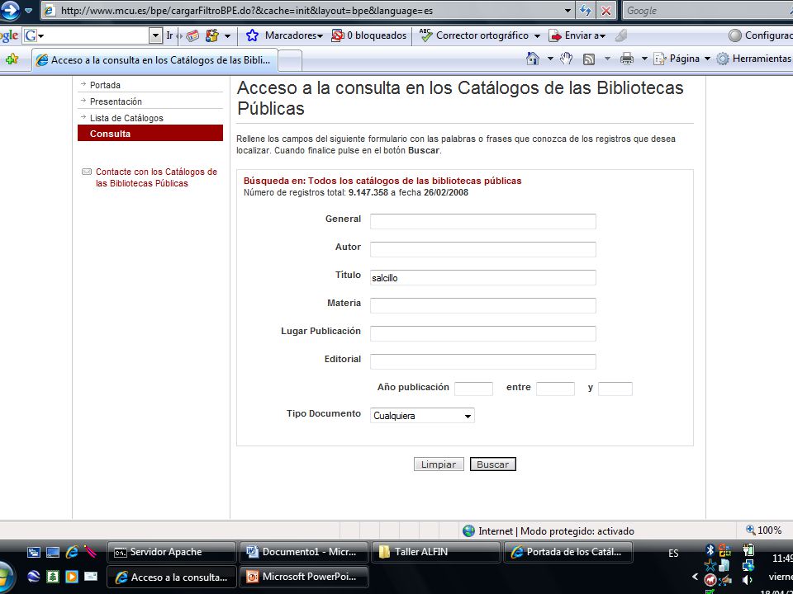Image resolution: width=793 pixels, height=594 pixels.
Task: Click the RSS feeds icon in command bar
Action: pyautogui.click(x=589, y=59)
